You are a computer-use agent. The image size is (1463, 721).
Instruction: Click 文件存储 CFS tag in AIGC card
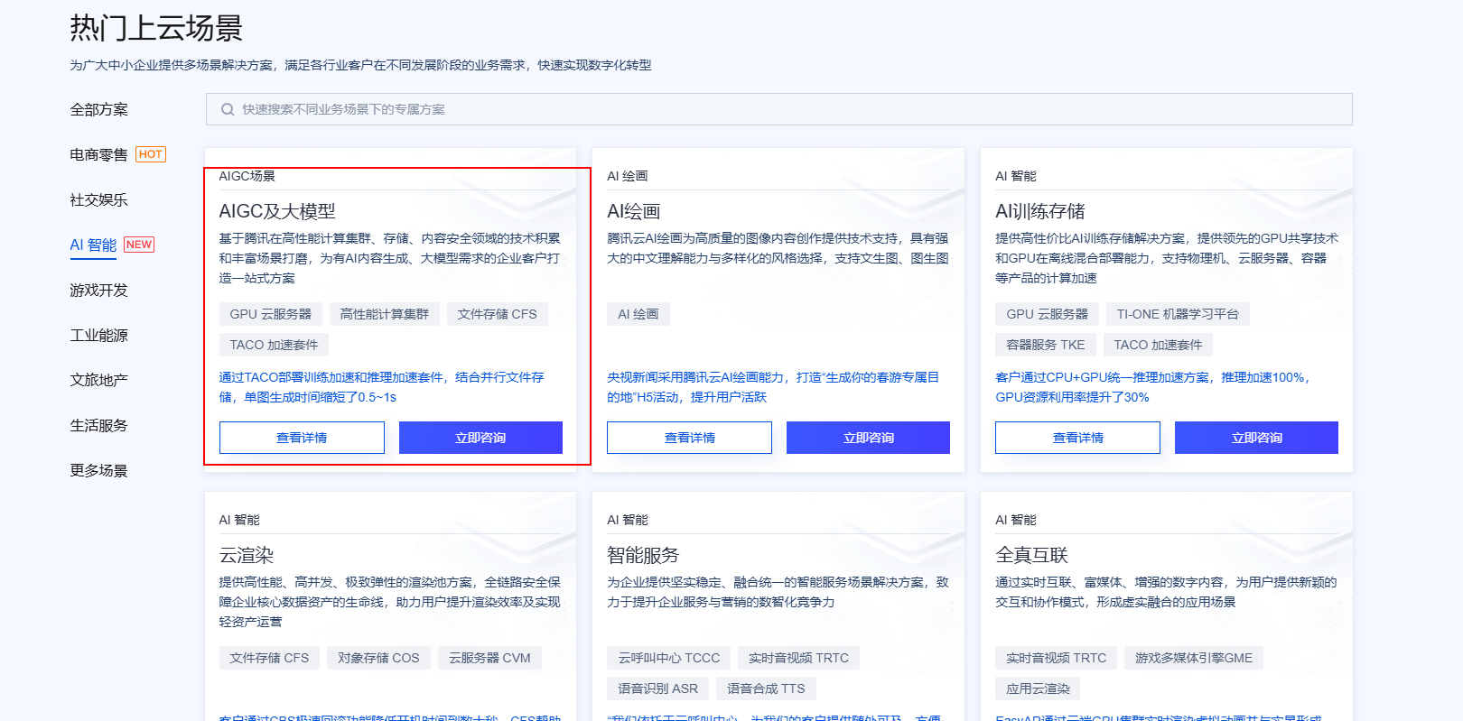point(497,314)
